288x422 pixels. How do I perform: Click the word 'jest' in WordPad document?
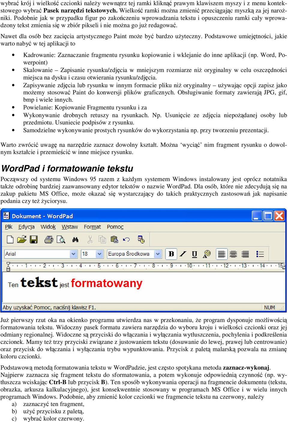tap(64, 285)
